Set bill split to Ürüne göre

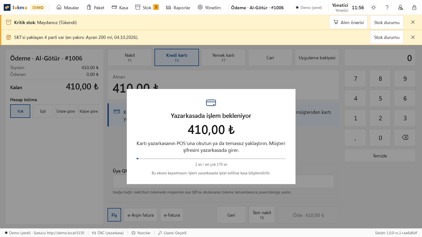[66, 111]
